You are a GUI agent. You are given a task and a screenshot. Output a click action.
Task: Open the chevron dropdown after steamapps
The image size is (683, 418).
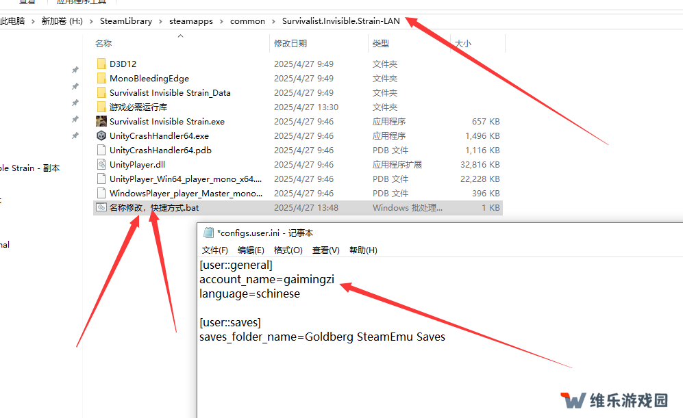[222, 21]
